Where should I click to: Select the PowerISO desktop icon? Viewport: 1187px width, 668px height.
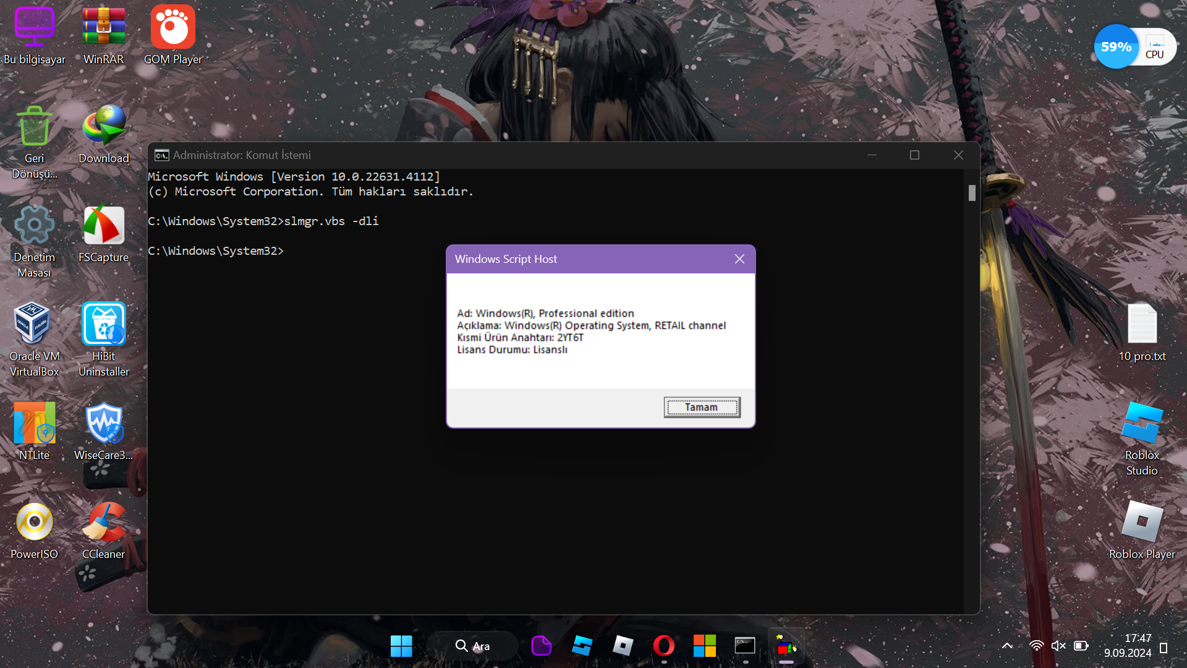[34, 531]
